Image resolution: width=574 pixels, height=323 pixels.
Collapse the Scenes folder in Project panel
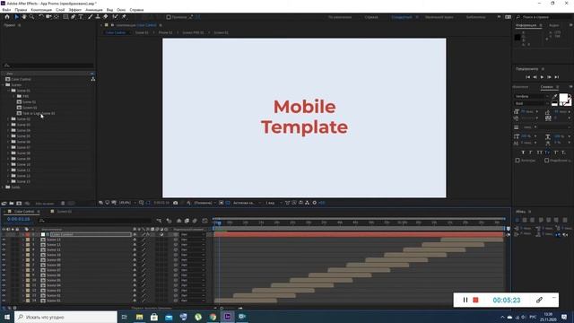coord(3,84)
